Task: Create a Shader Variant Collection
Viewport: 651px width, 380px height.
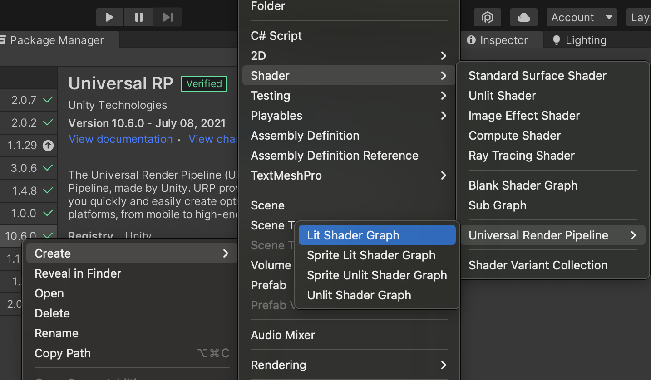Action: [553, 265]
